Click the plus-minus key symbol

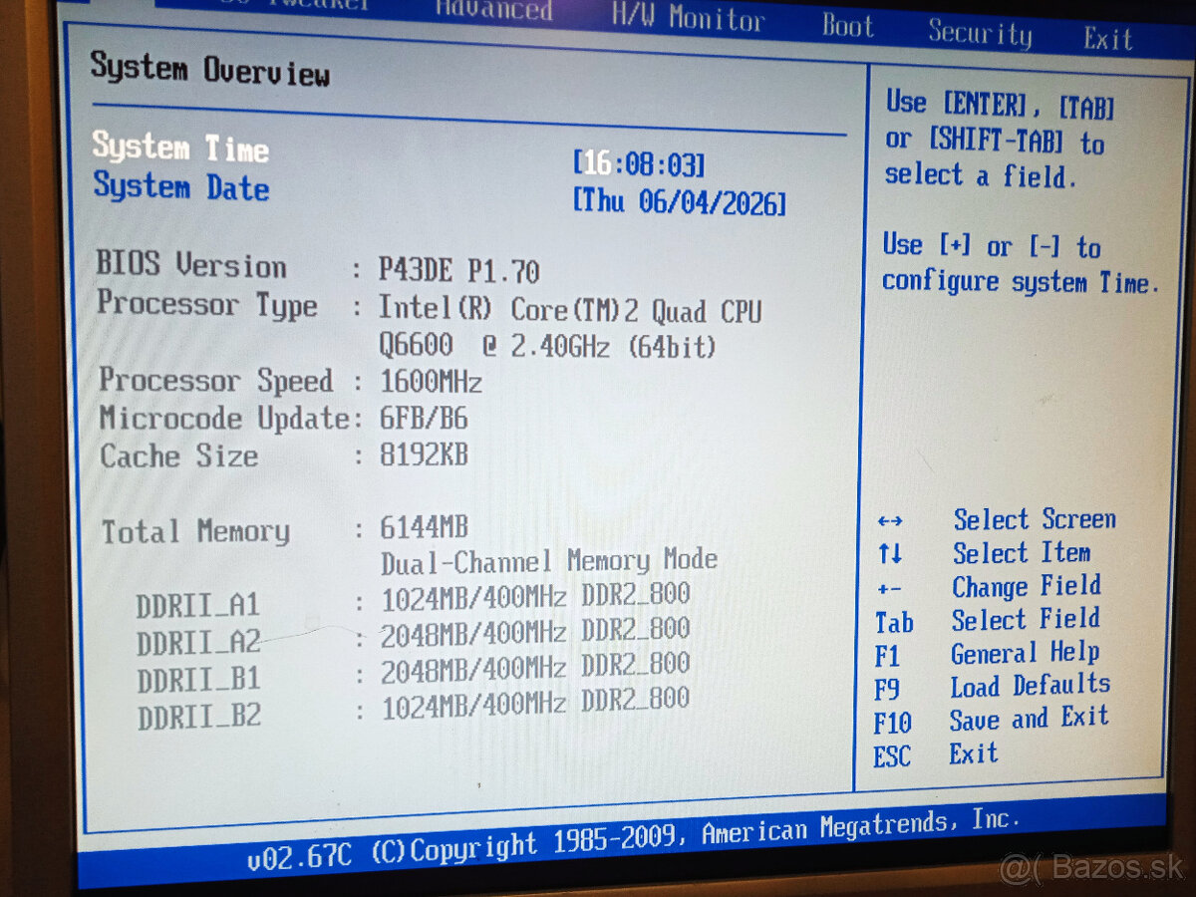click(x=889, y=589)
